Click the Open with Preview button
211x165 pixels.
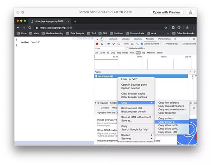(166, 12)
